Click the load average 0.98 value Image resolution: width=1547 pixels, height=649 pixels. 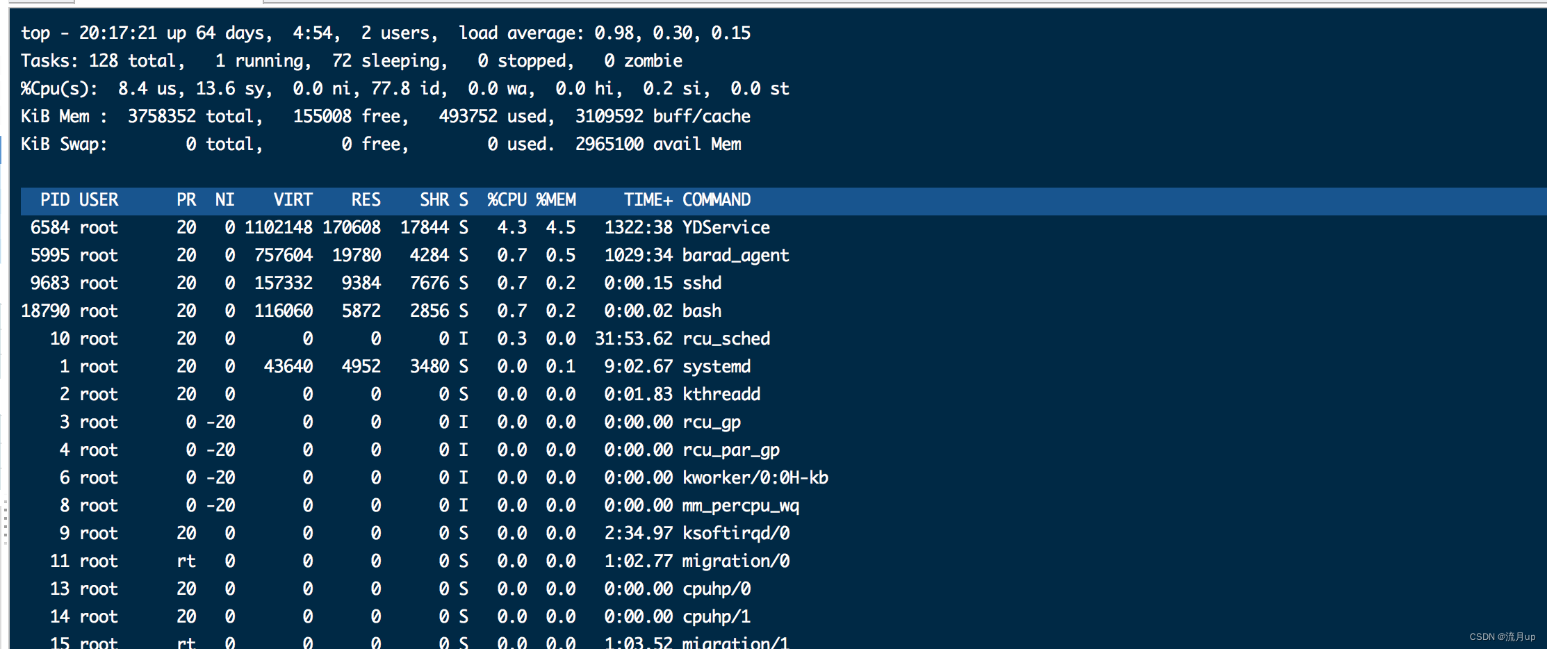tap(614, 33)
